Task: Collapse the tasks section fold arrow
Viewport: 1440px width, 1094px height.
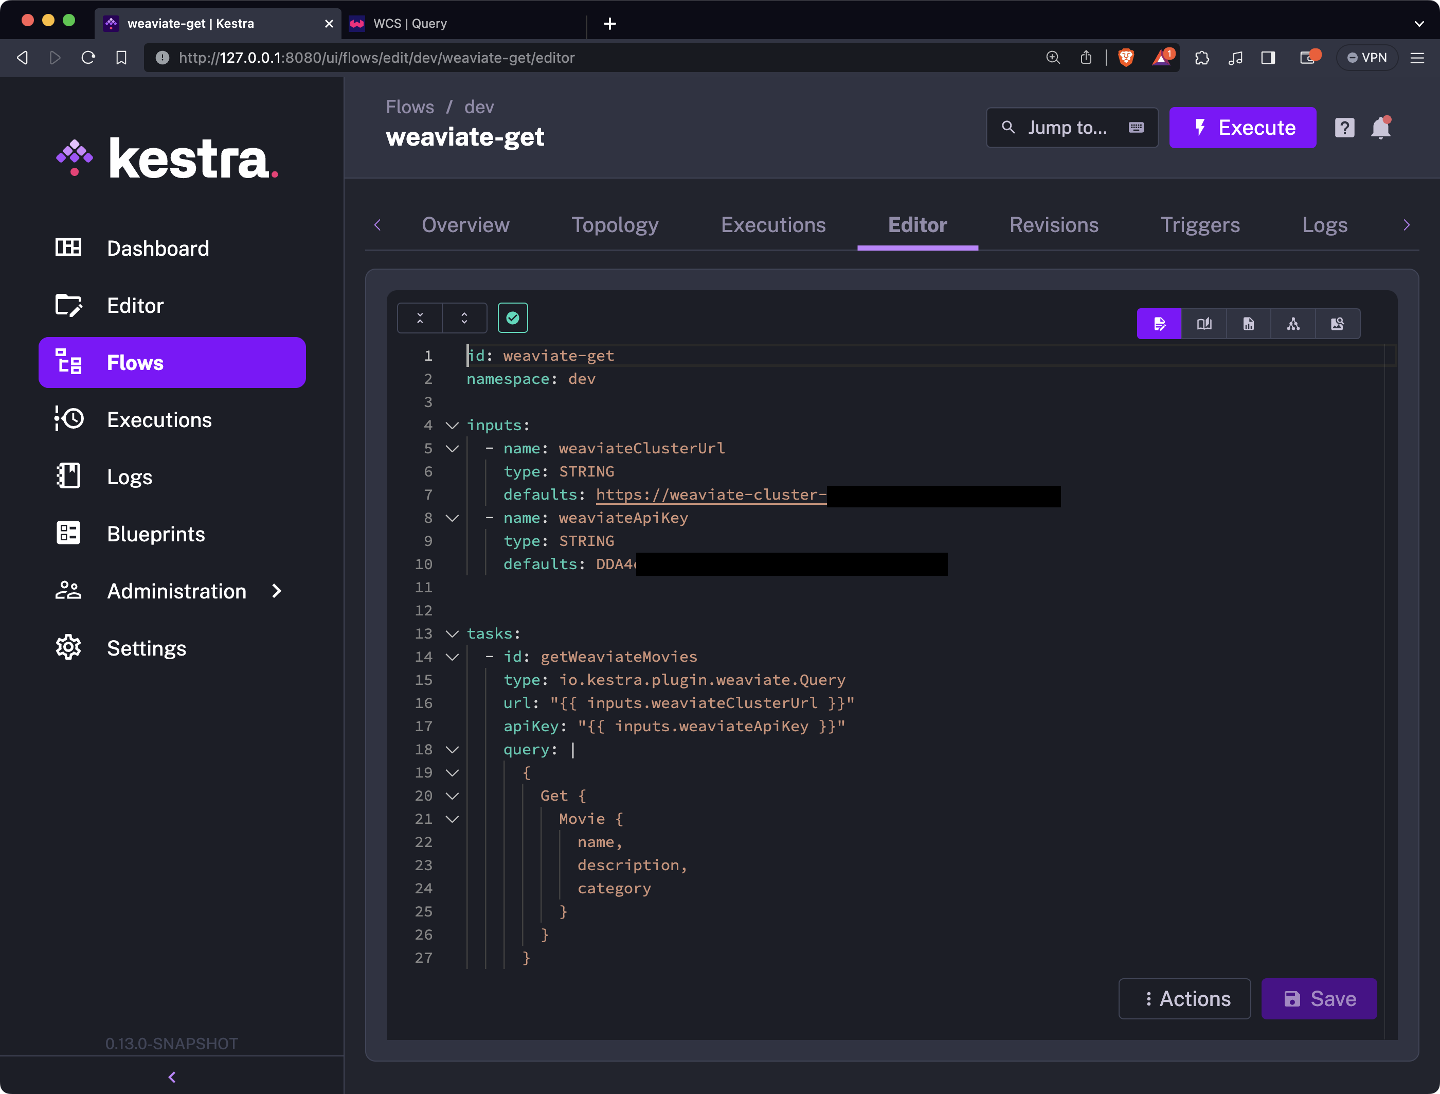Action: (x=452, y=633)
